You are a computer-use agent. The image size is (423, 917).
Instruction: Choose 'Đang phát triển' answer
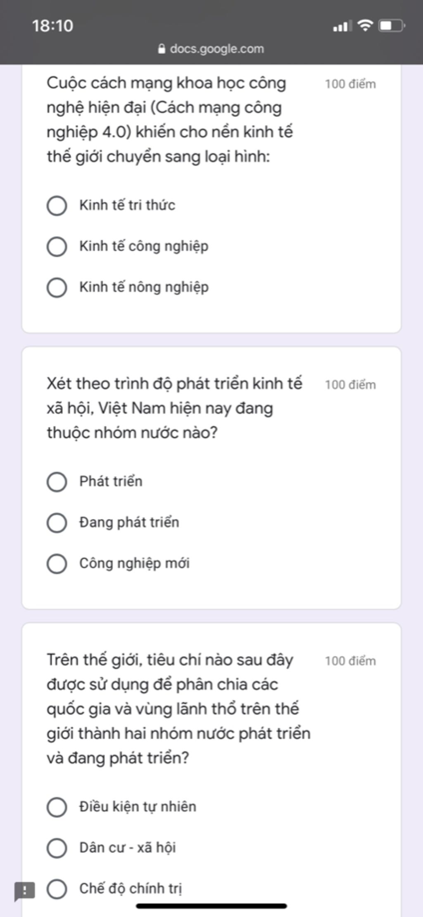click(x=57, y=523)
